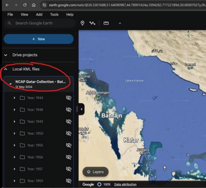Image resolution: width=206 pixels, height=188 pixels.
Task: Expand the Year: 1948 folder
Action: (14, 110)
